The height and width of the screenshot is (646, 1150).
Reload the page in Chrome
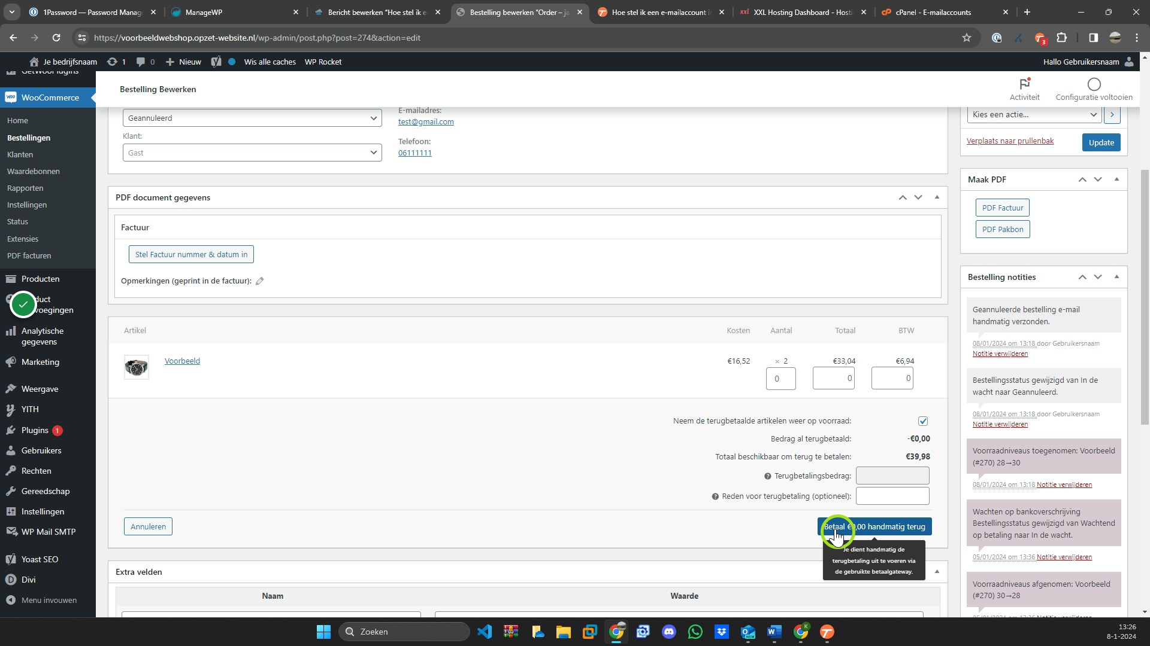56,38
